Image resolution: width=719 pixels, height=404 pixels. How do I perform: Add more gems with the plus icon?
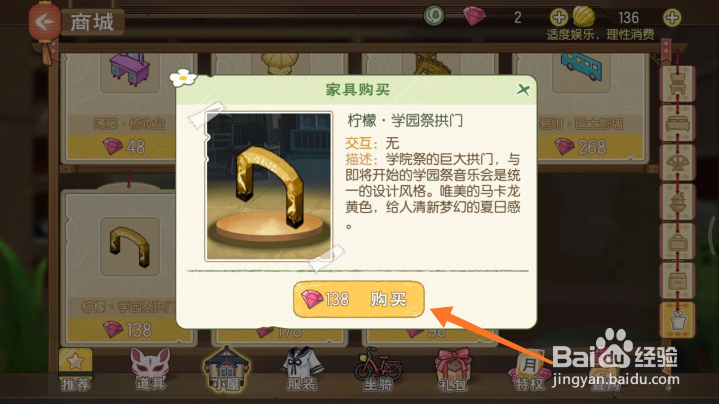click(559, 18)
